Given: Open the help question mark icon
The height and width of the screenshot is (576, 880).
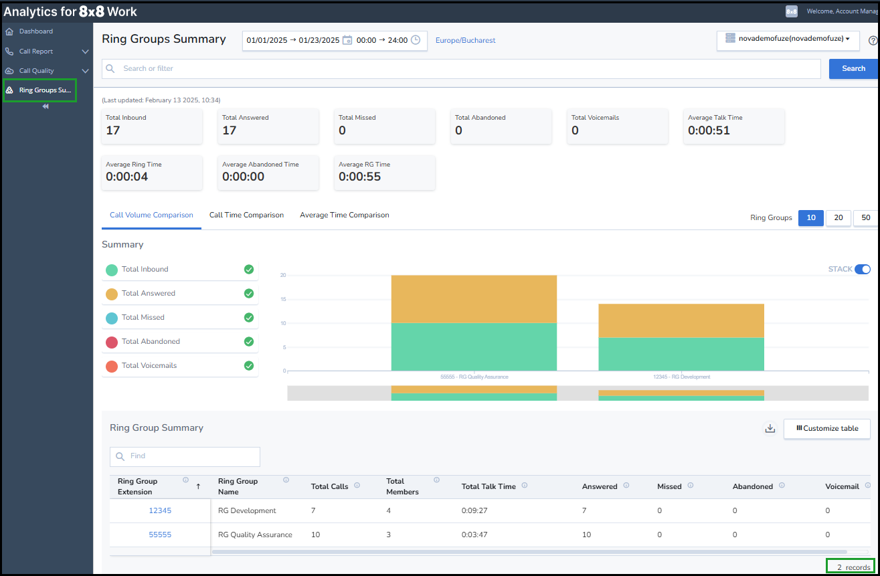Looking at the screenshot, I should pyautogui.click(x=873, y=40).
